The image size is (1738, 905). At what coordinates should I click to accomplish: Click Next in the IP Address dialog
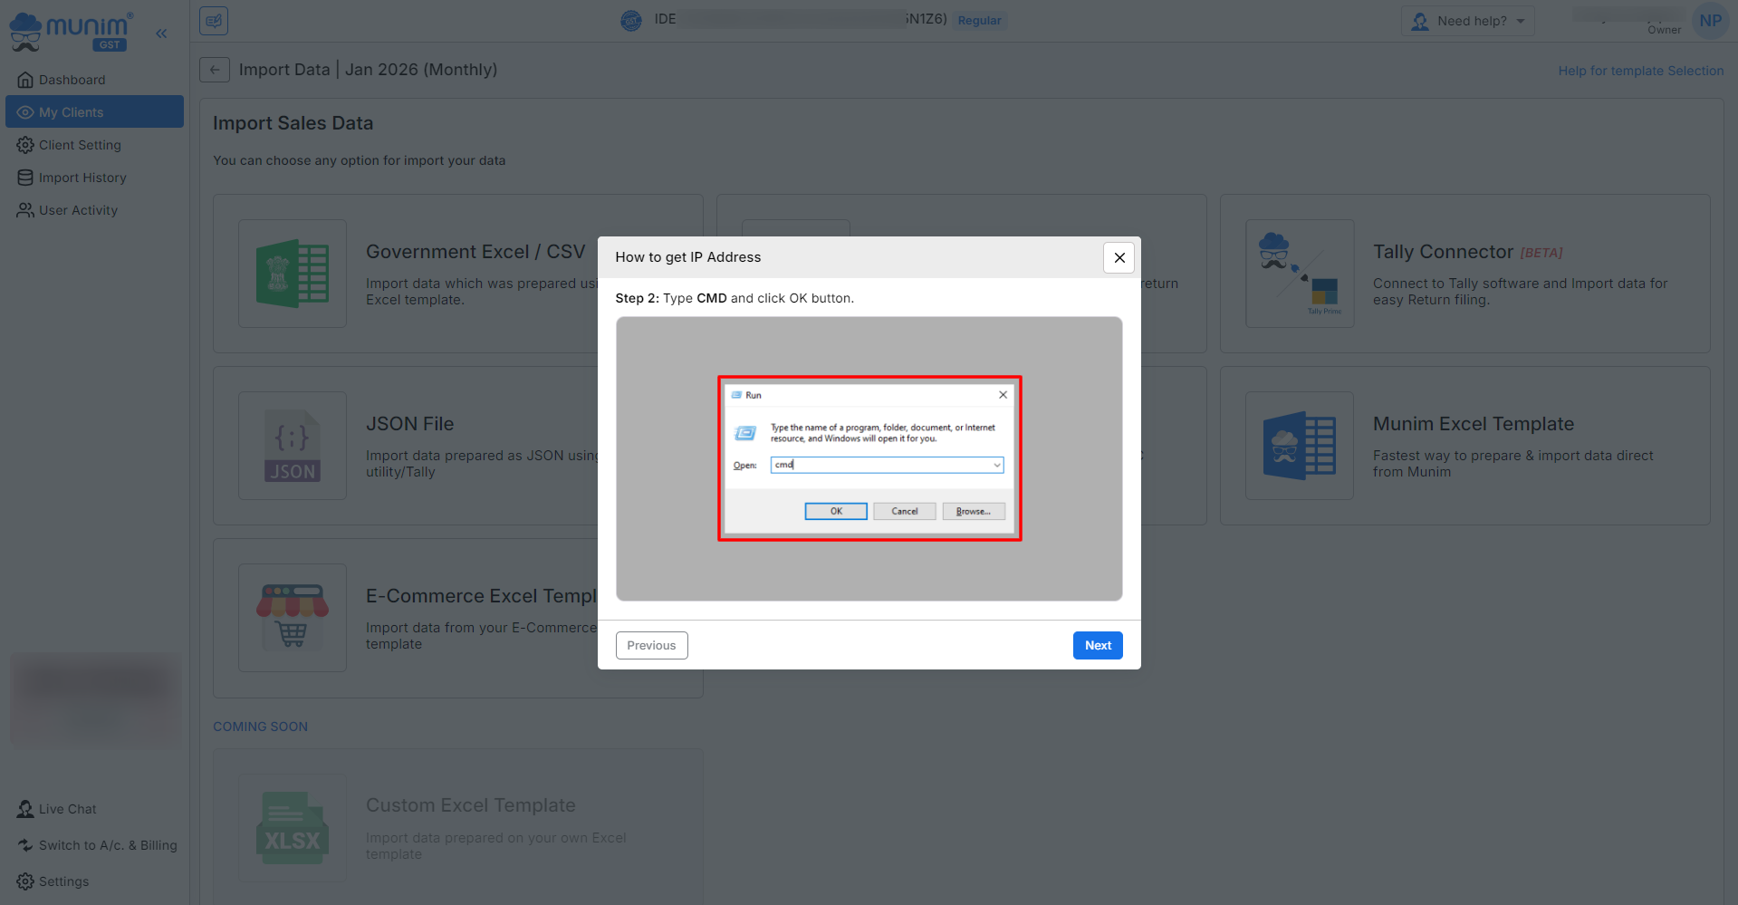pyautogui.click(x=1097, y=645)
